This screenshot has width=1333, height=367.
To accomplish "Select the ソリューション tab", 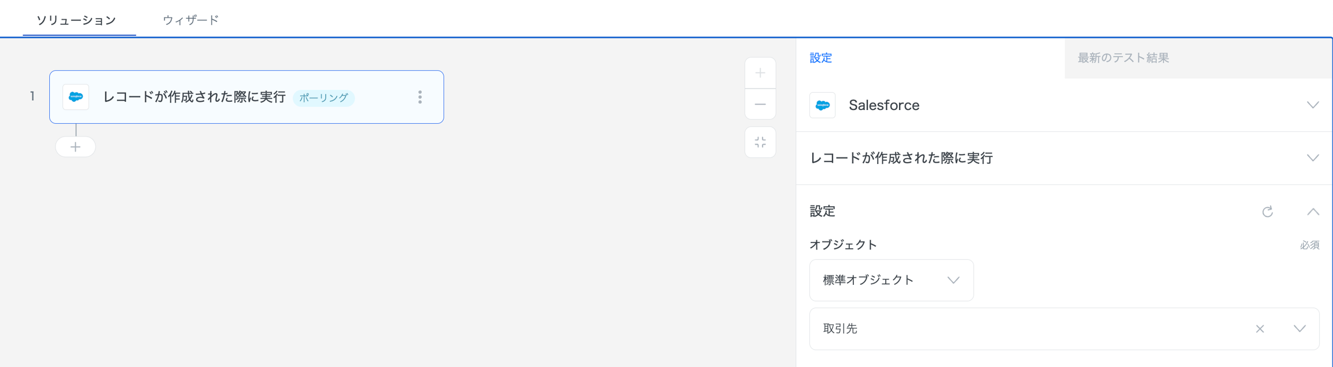I will coord(76,20).
